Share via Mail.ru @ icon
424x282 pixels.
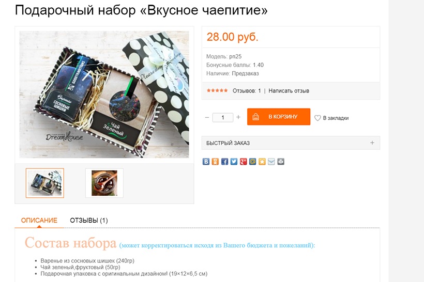[x=252, y=162]
